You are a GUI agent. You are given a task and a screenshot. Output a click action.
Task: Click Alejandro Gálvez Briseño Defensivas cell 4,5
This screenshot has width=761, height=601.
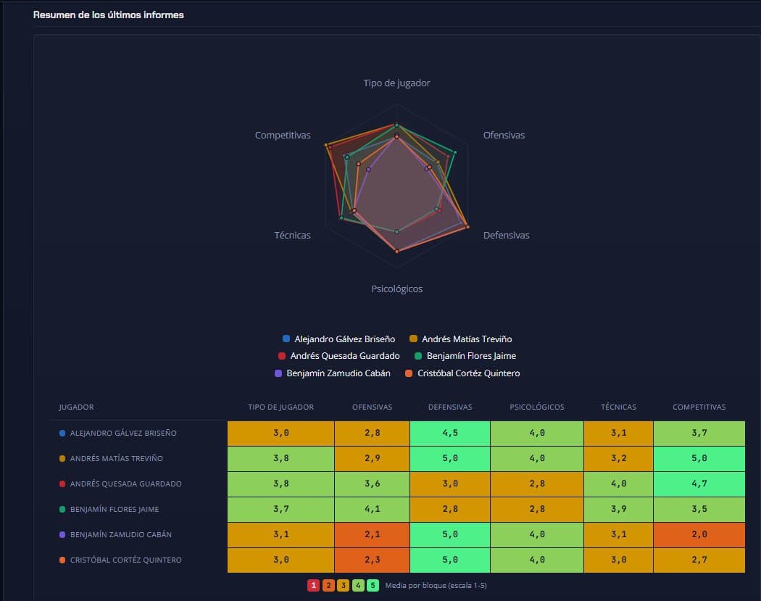[x=450, y=433]
